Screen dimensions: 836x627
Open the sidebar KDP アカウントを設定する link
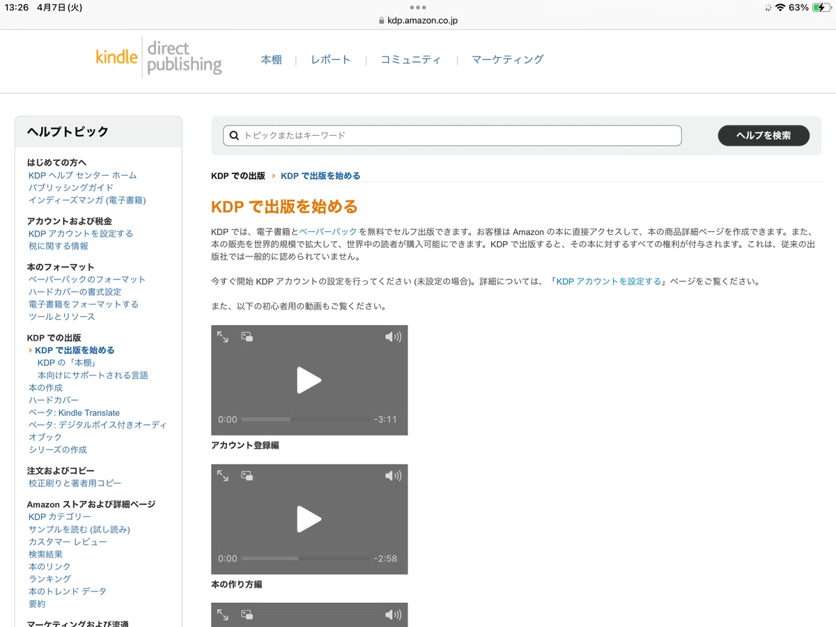[x=81, y=234]
